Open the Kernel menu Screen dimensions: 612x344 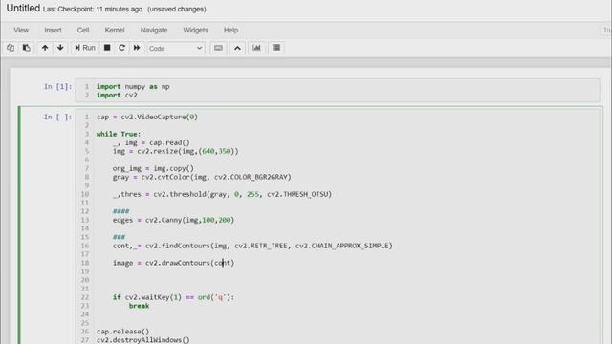pos(115,30)
